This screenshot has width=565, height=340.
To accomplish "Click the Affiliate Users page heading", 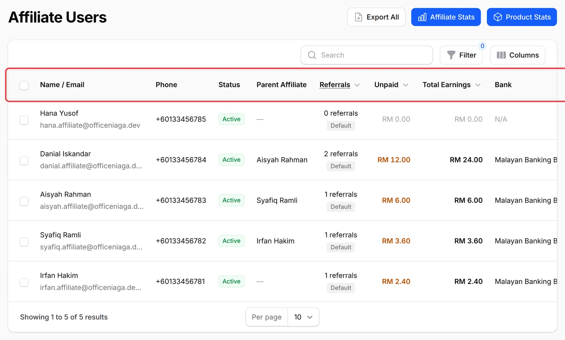I will [x=58, y=17].
